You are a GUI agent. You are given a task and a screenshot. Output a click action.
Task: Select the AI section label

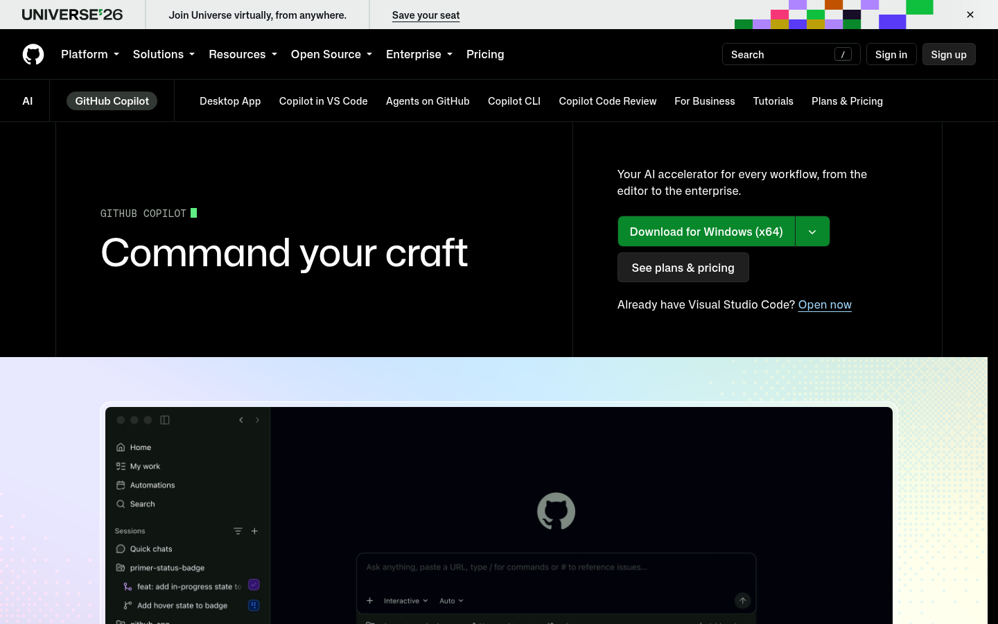[x=28, y=101]
